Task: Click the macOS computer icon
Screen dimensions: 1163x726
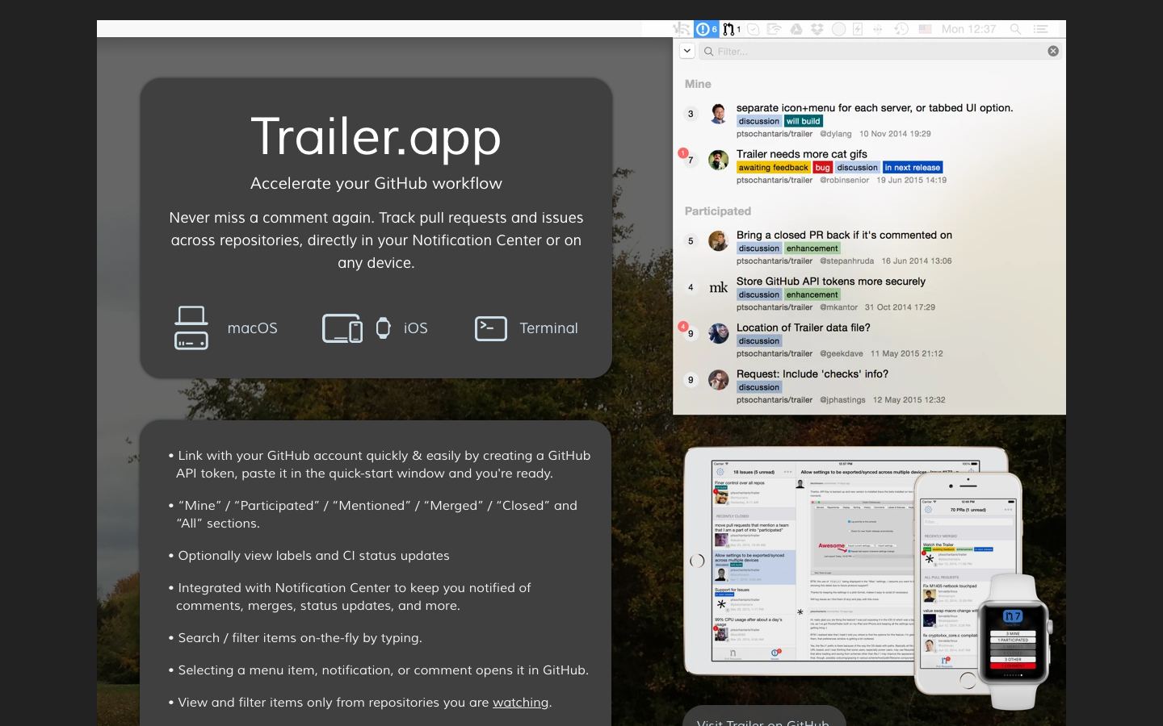Action: click(191, 328)
